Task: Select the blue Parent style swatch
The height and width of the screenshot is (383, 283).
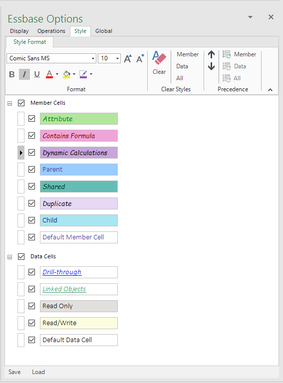Action: click(79, 170)
